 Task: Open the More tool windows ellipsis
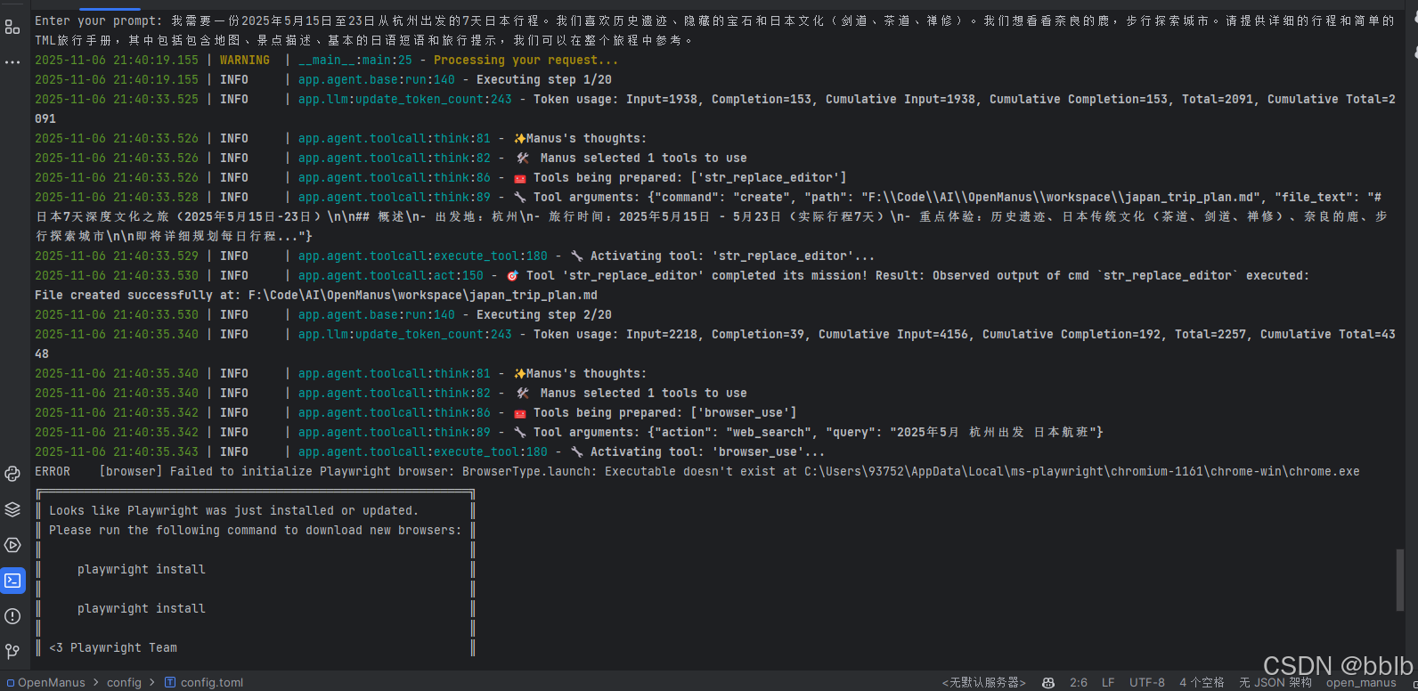click(x=12, y=62)
